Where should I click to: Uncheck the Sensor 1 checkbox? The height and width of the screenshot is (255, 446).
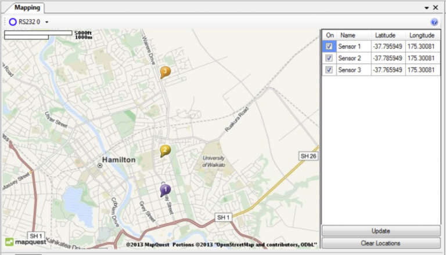coord(329,46)
